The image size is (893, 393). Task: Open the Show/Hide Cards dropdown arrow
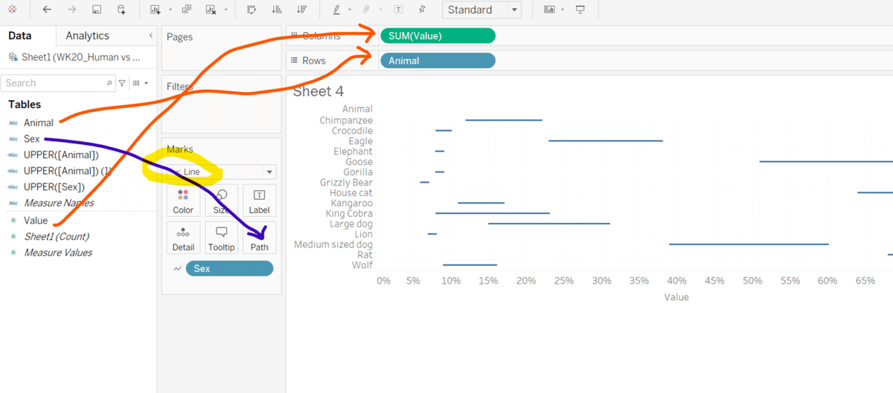tap(563, 10)
